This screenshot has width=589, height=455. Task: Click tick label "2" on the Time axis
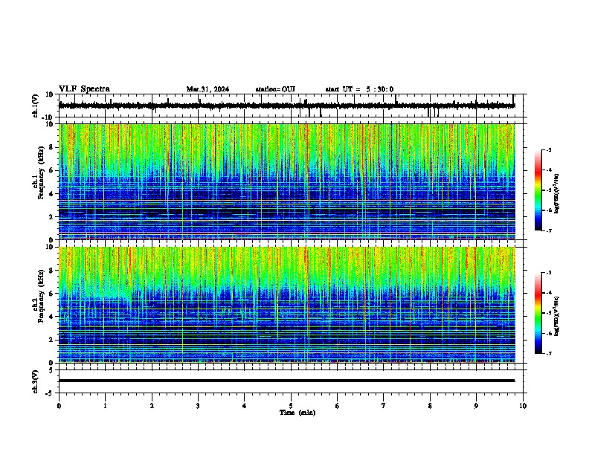coord(152,406)
